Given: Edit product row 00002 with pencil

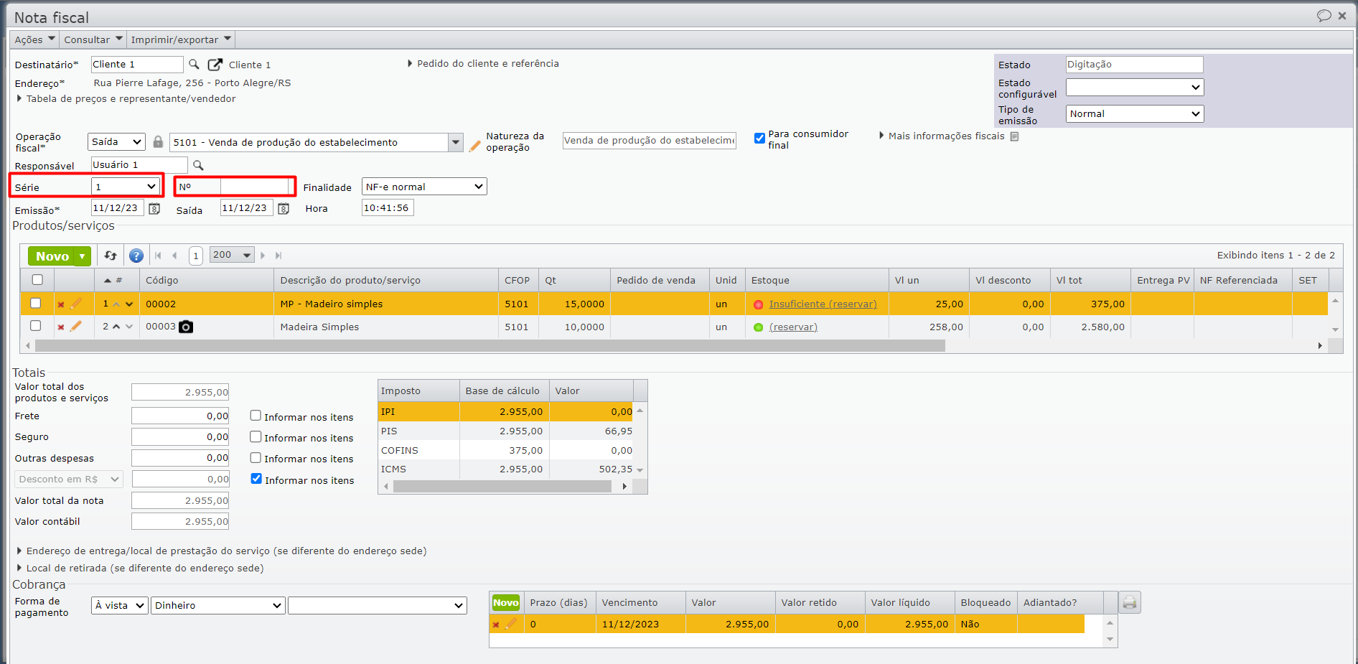Looking at the screenshot, I should point(76,304).
